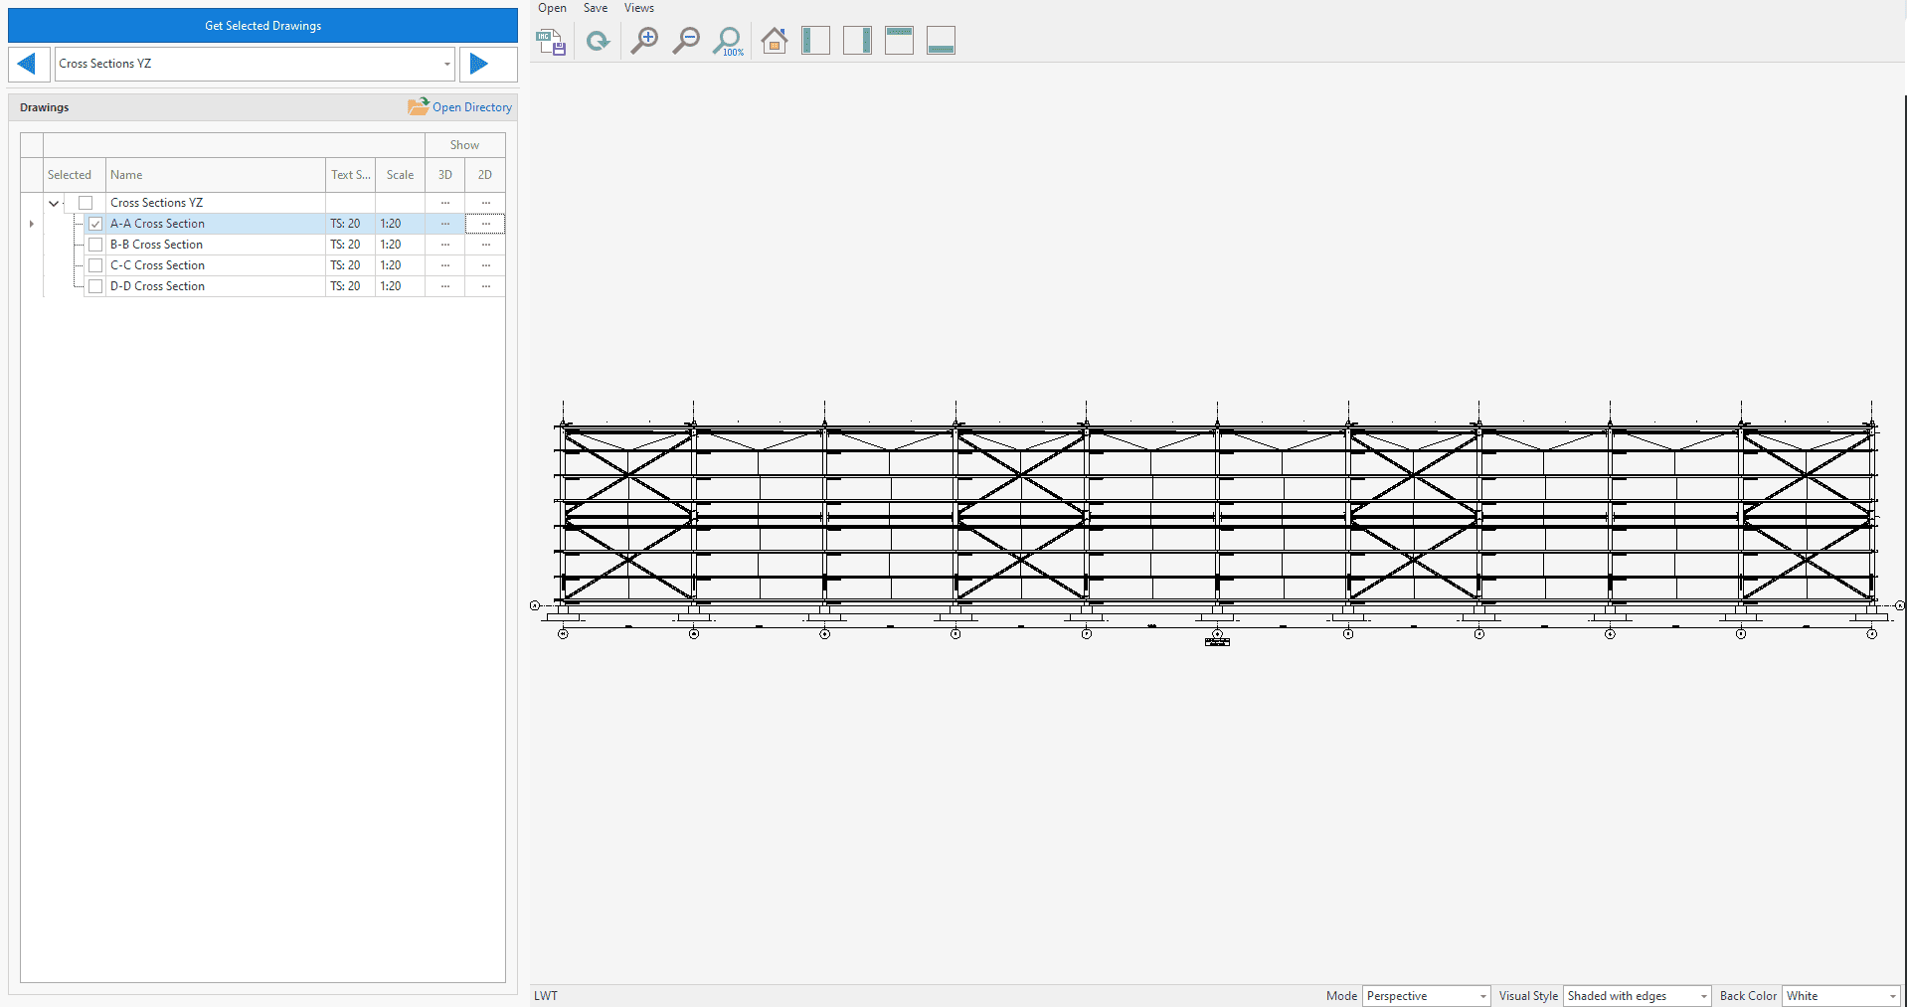
Task: Switch to the left side view icon
Action: click(815, 42)
